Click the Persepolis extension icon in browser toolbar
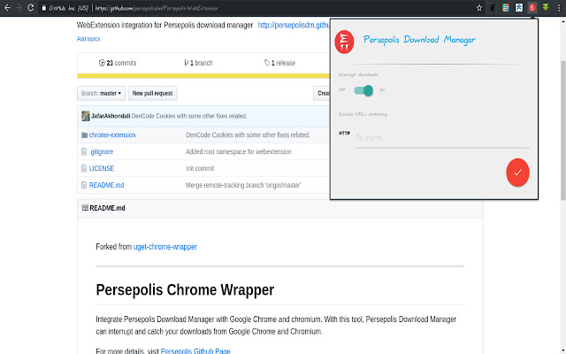 532,8
